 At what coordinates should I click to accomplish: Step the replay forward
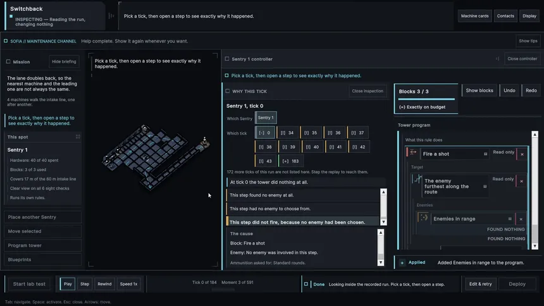[85, 284]
